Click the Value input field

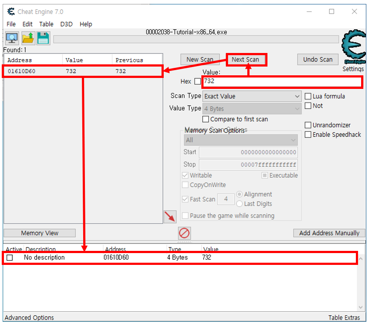282,82
